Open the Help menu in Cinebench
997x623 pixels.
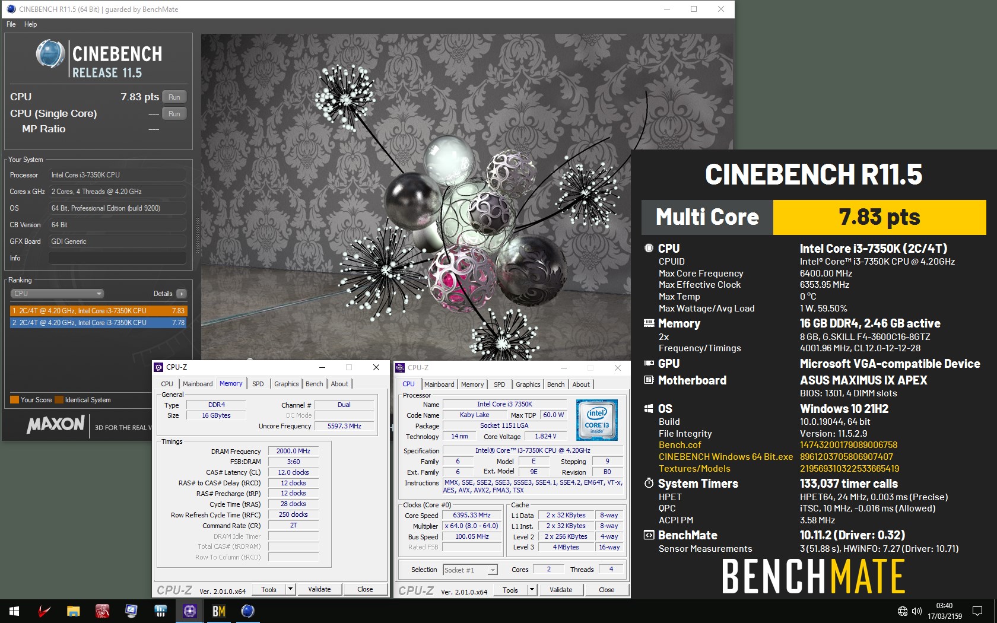(x=31, y=24)
